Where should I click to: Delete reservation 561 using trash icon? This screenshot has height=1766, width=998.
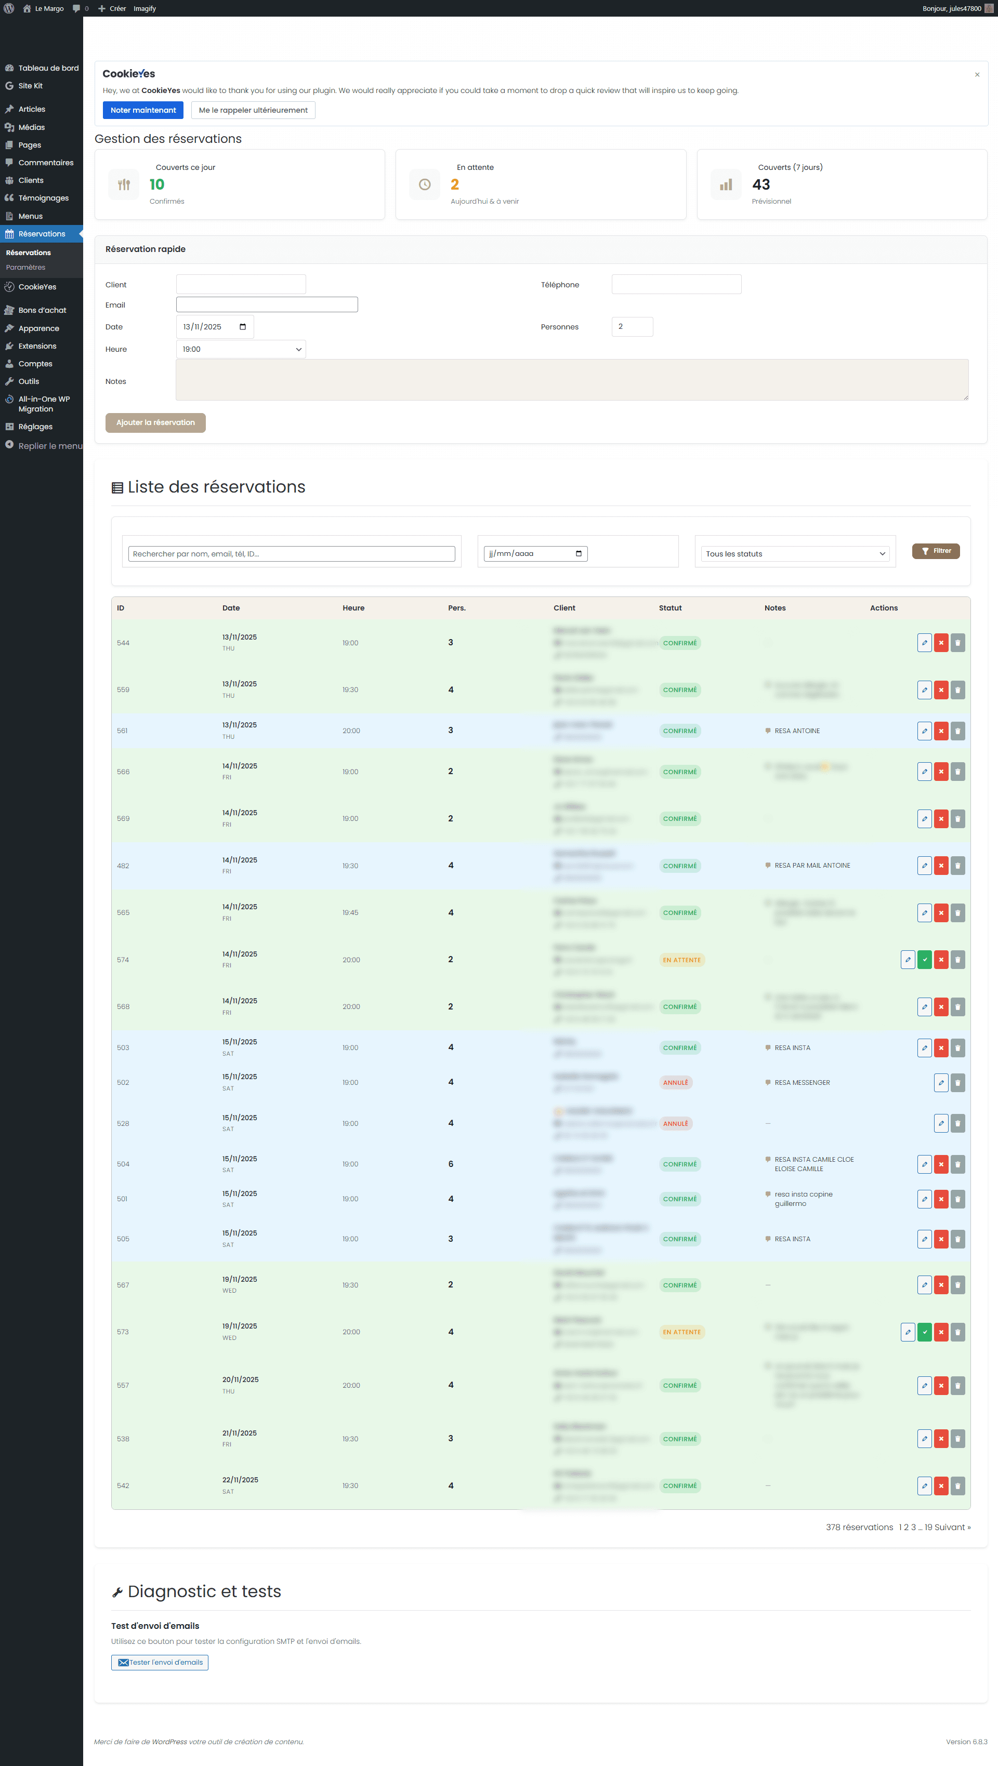pos(957,731)
